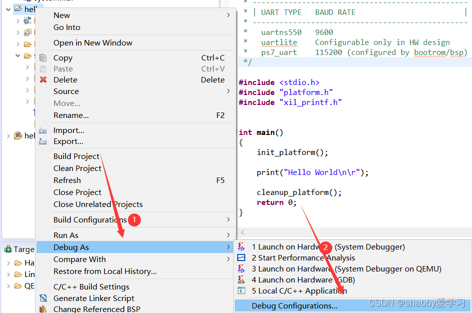The width and height of the screenshot is (472, 313).
Task: Expand the Lin target node
Action: click(x=8, y=274)
